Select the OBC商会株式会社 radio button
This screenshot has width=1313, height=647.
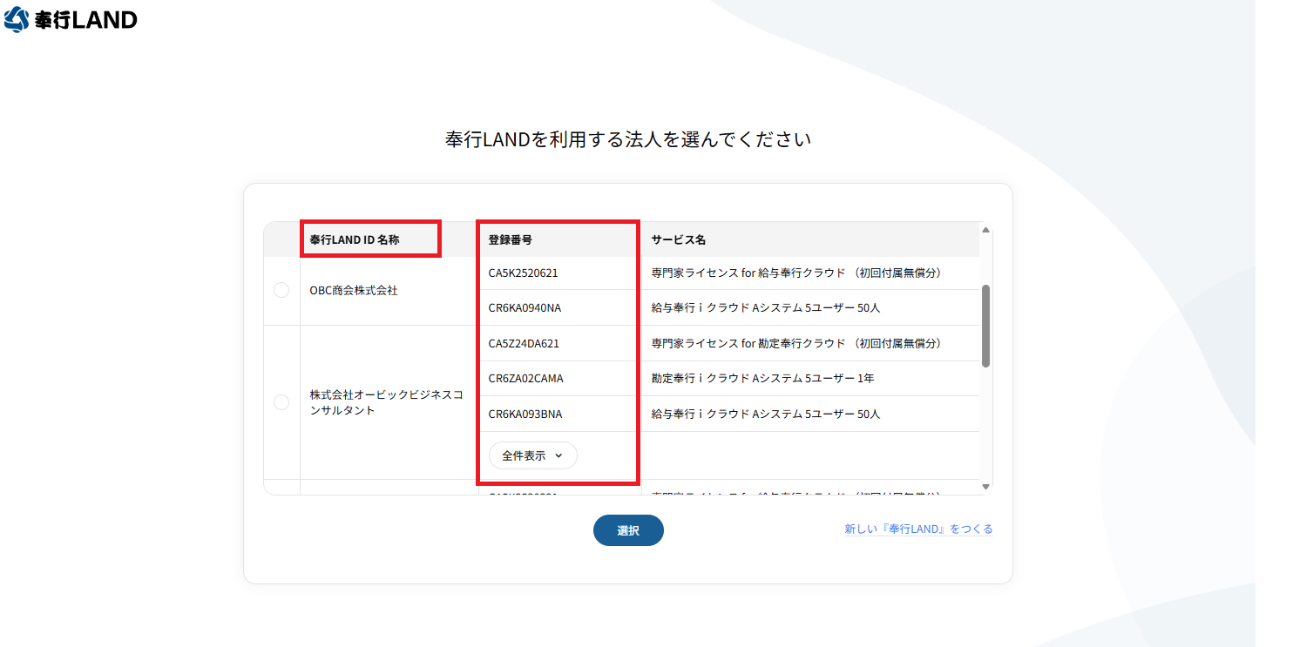[x=281, y=290]
